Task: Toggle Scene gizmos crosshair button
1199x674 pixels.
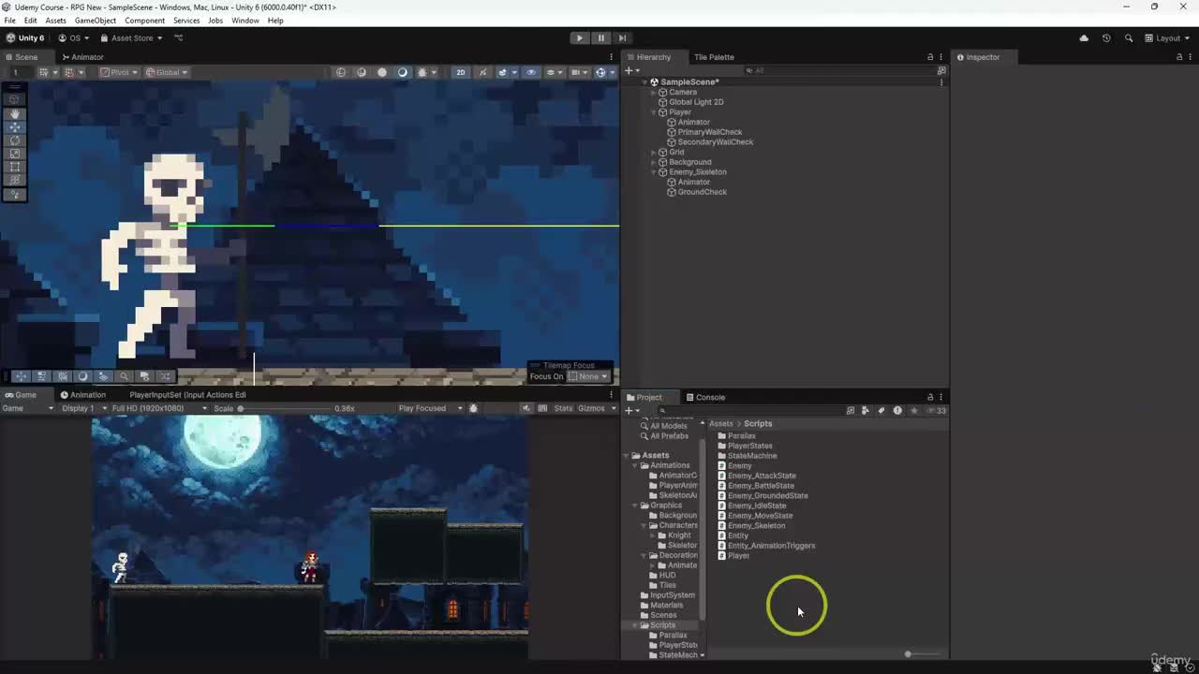Action: point(602,72)
